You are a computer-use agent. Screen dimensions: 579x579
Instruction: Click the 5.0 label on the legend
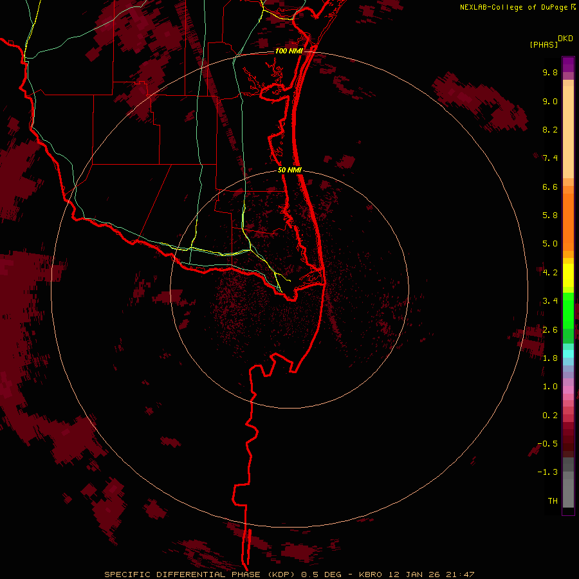coord(550,244)
